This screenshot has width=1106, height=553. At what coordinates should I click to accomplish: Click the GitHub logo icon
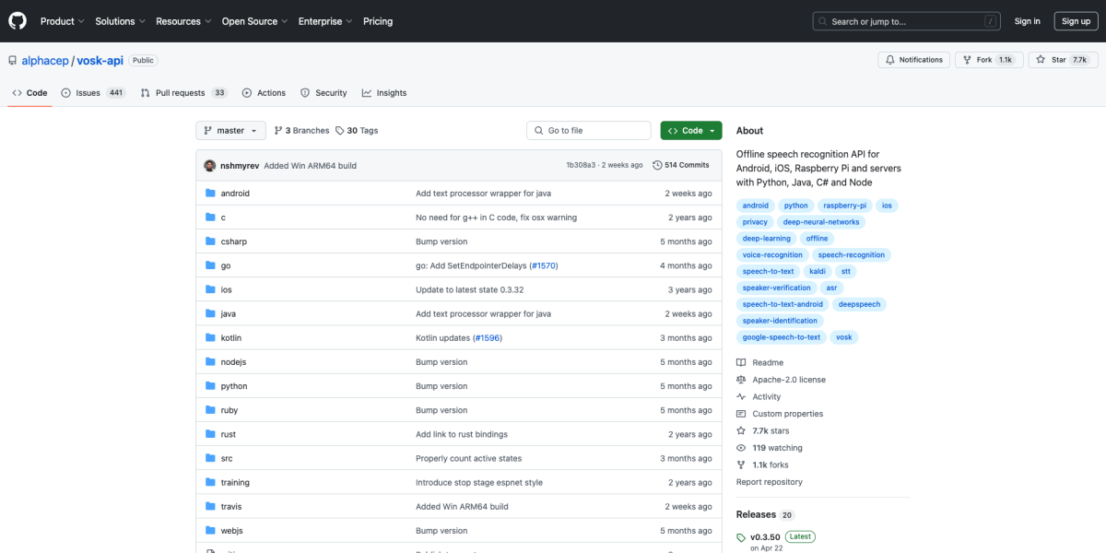click(18, 21)
